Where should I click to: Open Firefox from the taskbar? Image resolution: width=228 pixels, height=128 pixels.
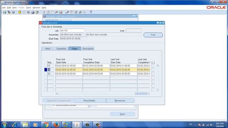tap(56, 125)
